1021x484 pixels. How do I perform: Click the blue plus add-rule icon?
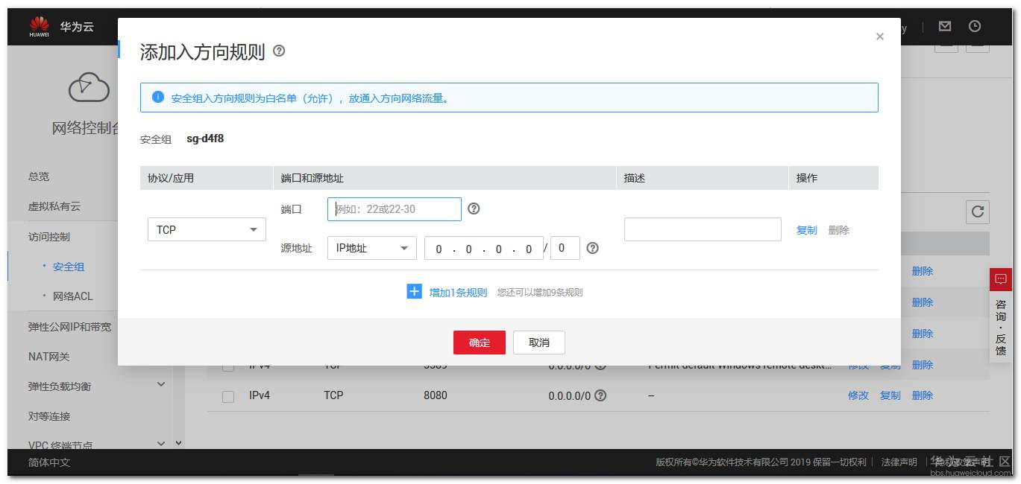[x=415, y=291]
